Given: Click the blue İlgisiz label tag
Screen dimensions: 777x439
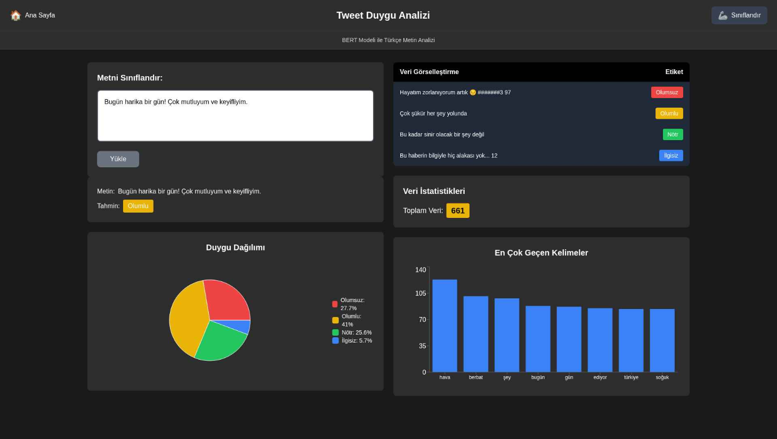Looking at the screenshot, I should point(670,156).
